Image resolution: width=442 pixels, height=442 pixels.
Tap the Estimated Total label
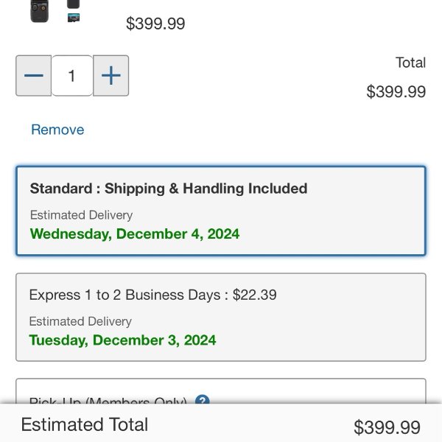(x=85, y=425)
